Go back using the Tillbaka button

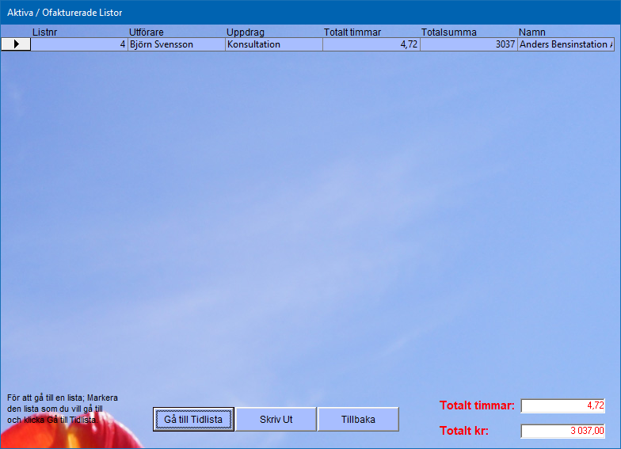pos(358,419)
